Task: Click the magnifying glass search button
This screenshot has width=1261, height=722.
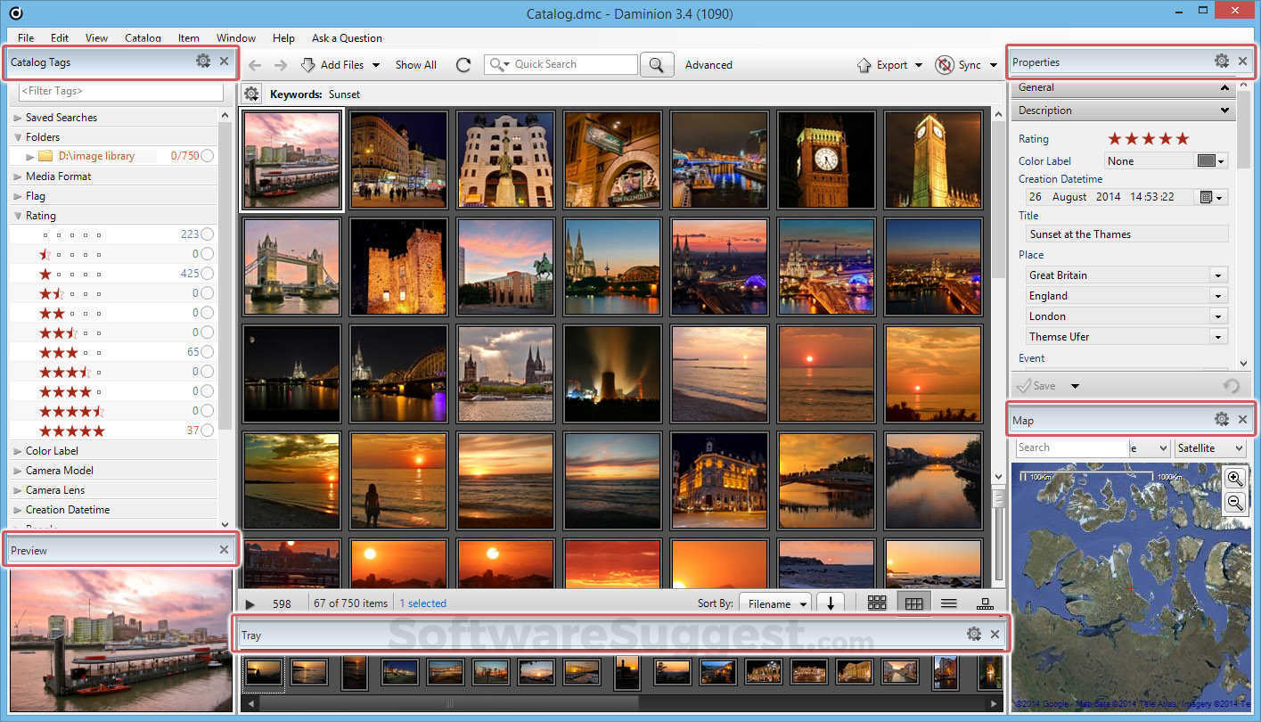Action: [656, 65]
